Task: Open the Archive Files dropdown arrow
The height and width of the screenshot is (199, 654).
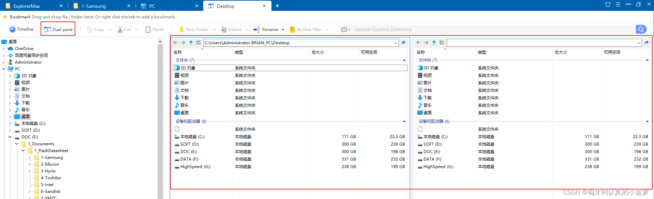Action: (327, 30)
